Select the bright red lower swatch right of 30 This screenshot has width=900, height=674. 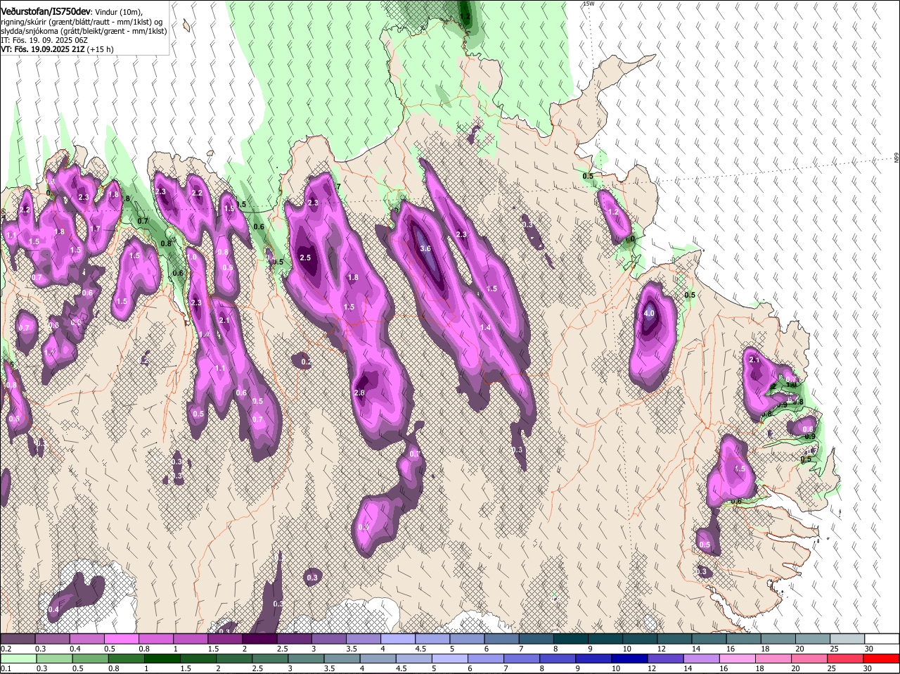(882, 659)
